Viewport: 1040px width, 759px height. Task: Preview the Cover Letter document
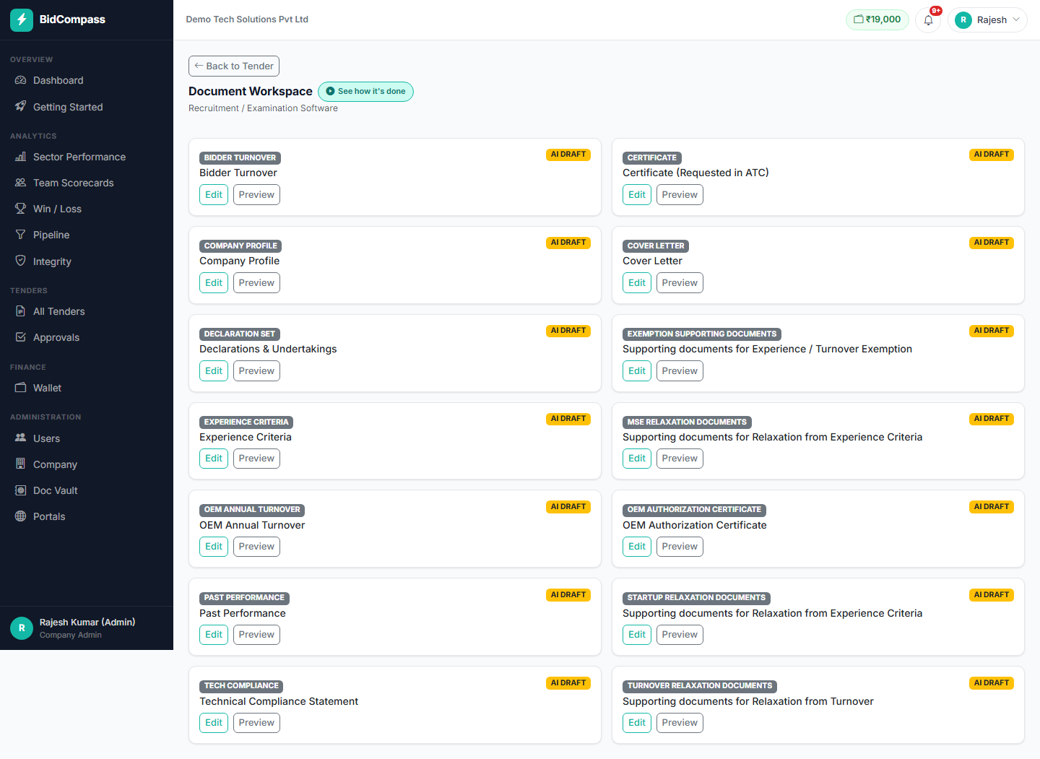(680, 283)
